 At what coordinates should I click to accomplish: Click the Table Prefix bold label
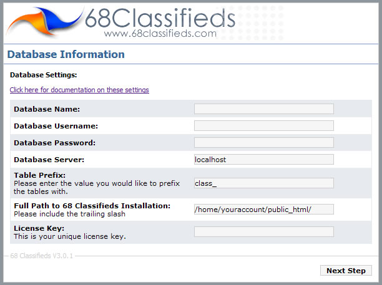point(39,175)
